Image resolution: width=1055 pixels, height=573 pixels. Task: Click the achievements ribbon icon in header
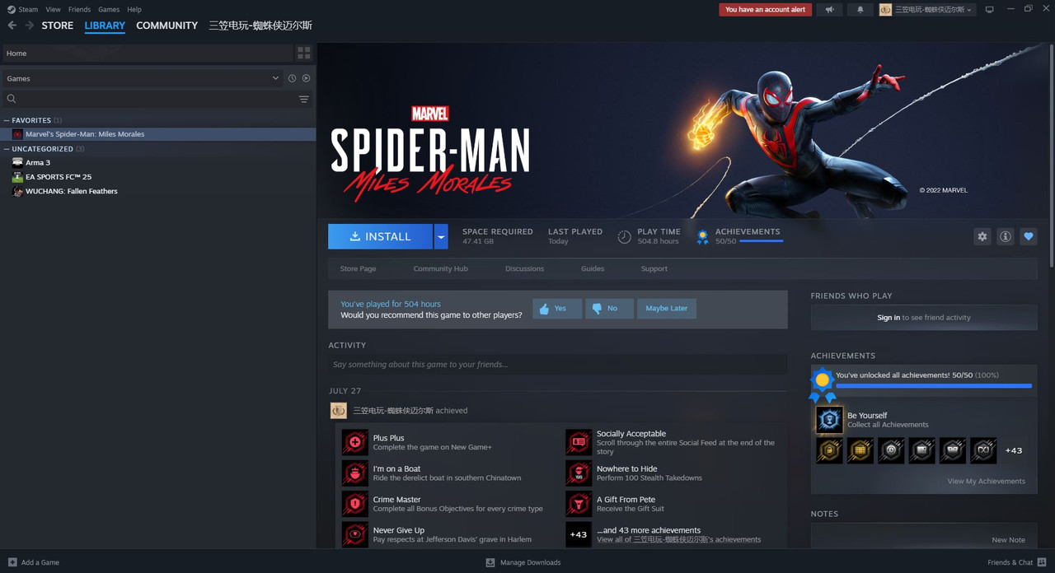pos(702,237)
